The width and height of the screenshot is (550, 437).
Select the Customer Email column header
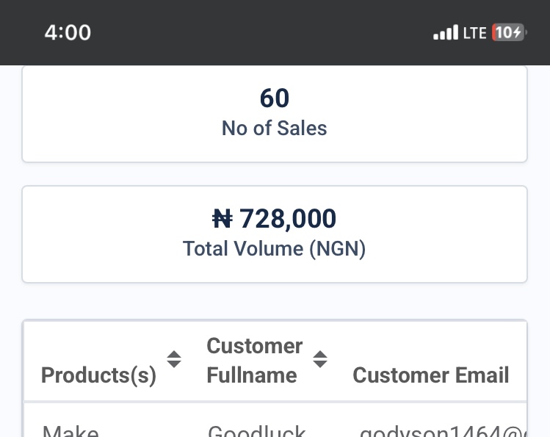pos(431,375)
